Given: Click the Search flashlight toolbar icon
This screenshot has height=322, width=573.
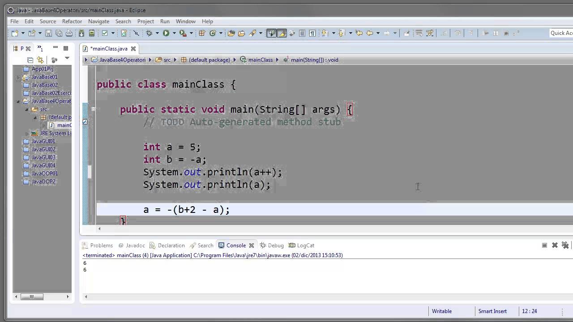Looking at the screenshot, I should 252,33.
